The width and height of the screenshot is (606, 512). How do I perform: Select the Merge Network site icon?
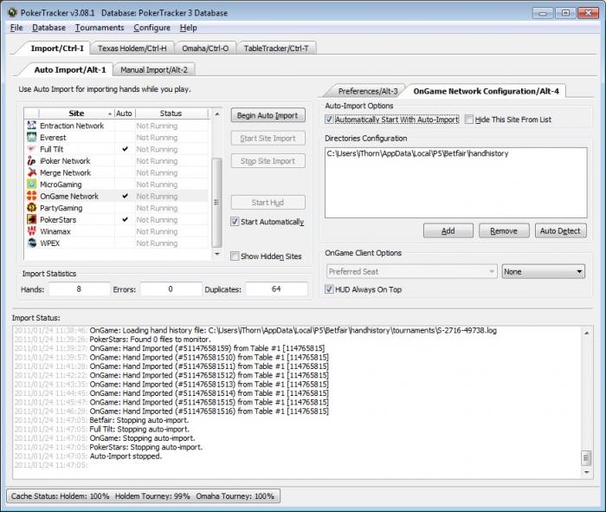pyautogui.click(x=32, y=172)
